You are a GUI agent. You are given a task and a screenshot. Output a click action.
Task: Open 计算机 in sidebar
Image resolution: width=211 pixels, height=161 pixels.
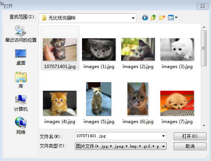point(21,103)
